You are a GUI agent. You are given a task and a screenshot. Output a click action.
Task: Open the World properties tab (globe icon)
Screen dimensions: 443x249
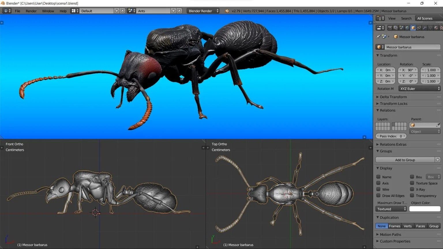pyautogui.click(x=407, y=28)
